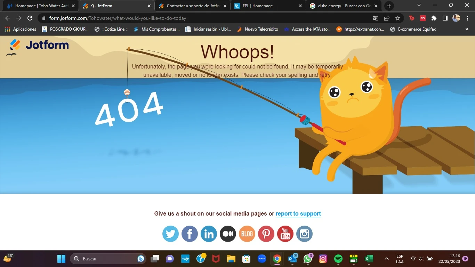
Task: Open the Jotform Blog icon
Action: point(247,234)
